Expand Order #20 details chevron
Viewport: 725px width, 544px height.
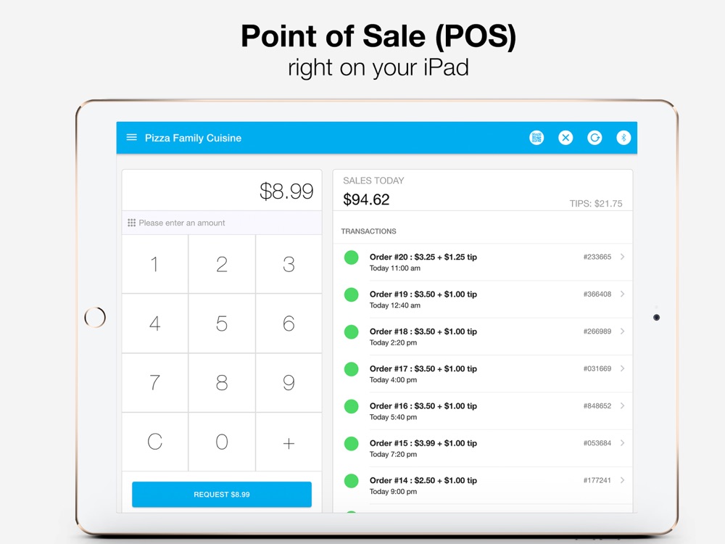(x=622, y=257)
